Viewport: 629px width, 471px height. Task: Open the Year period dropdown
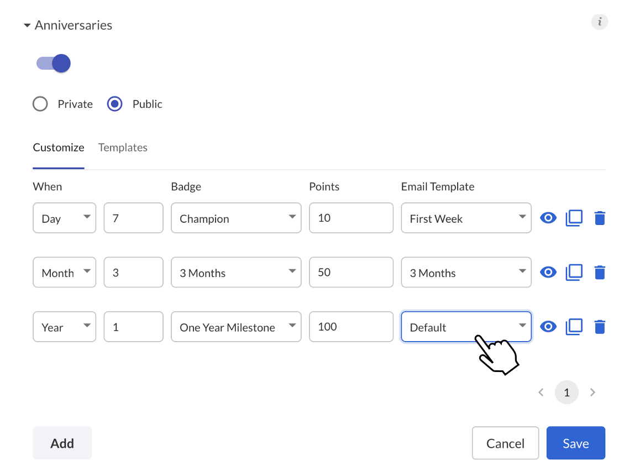pyautogui.click(x=65, y=327)
